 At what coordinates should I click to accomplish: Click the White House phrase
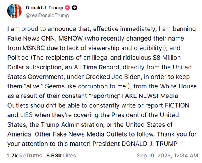coord(178,86)
